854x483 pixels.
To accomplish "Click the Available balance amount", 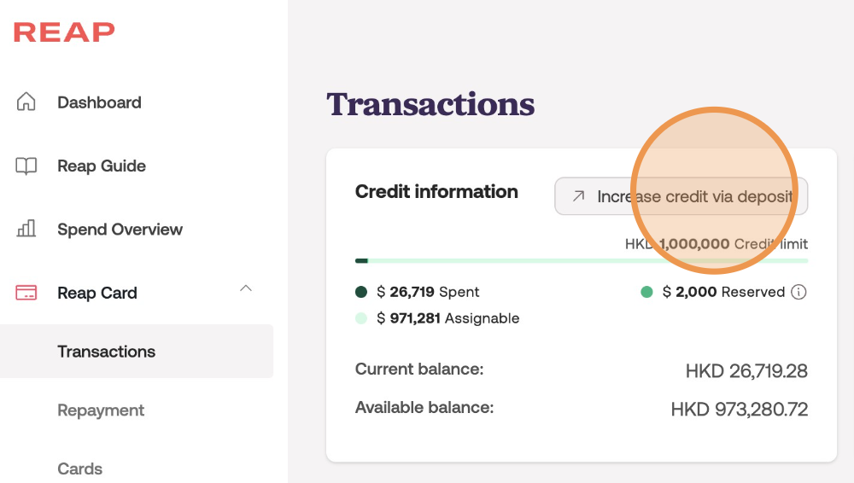I will pyautogui.click(x=739, y=409).
